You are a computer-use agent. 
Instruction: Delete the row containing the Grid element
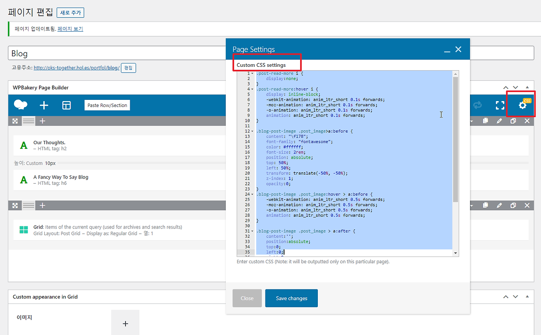527,206
